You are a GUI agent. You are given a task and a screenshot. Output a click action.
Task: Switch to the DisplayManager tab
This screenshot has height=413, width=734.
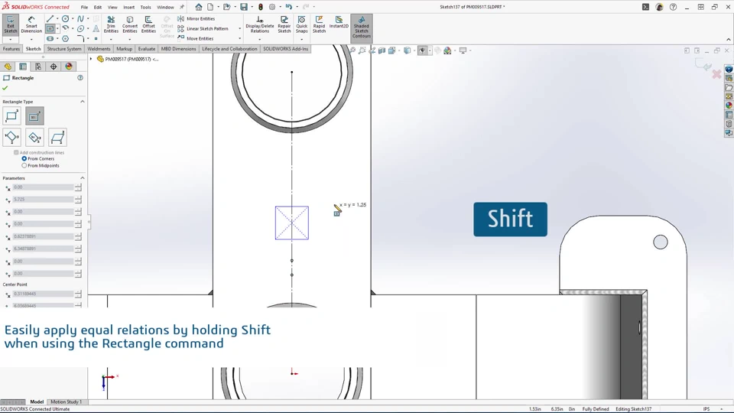tap(69, 67)
